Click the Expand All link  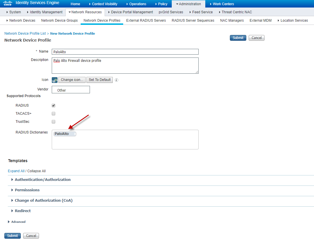(x=16, y=171)
